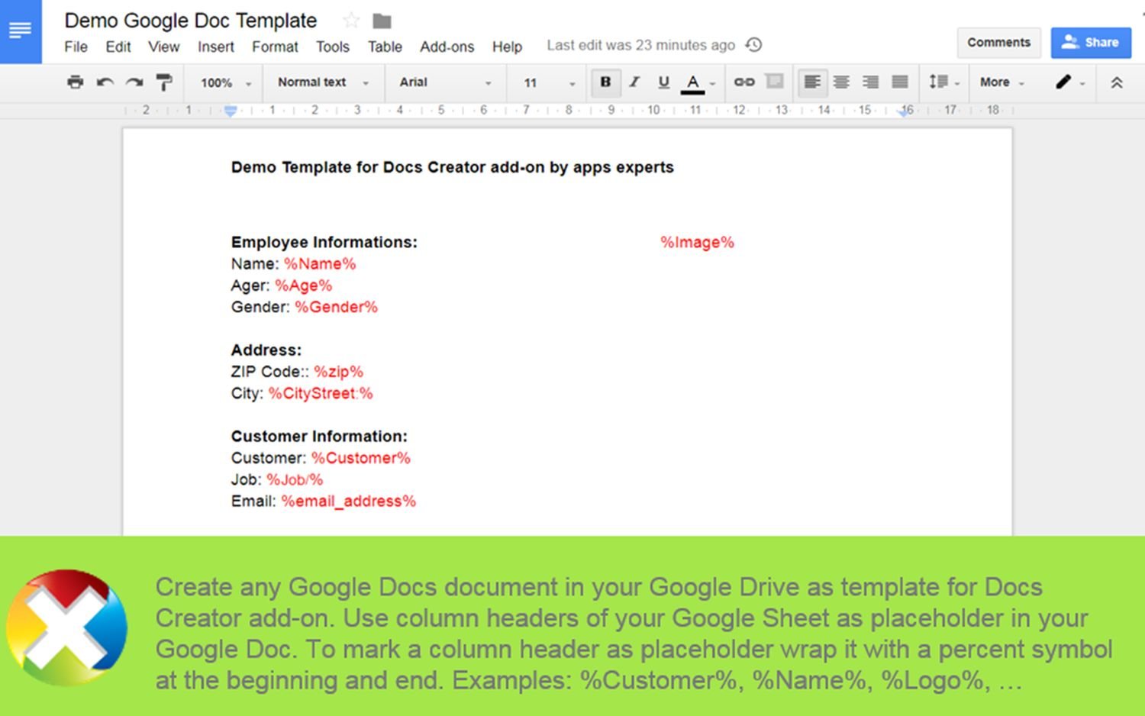Open revision history clock icon
The image size is (1145, 716).
click(754, 45)
